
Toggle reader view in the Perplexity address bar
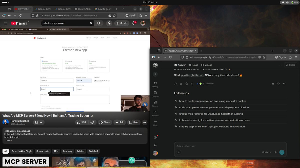[260, 57]
